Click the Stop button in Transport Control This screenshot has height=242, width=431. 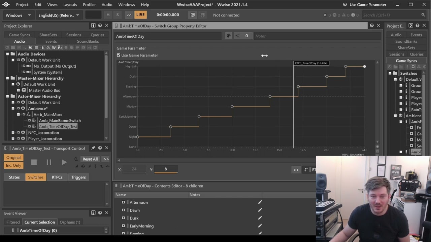pos(34,162)
